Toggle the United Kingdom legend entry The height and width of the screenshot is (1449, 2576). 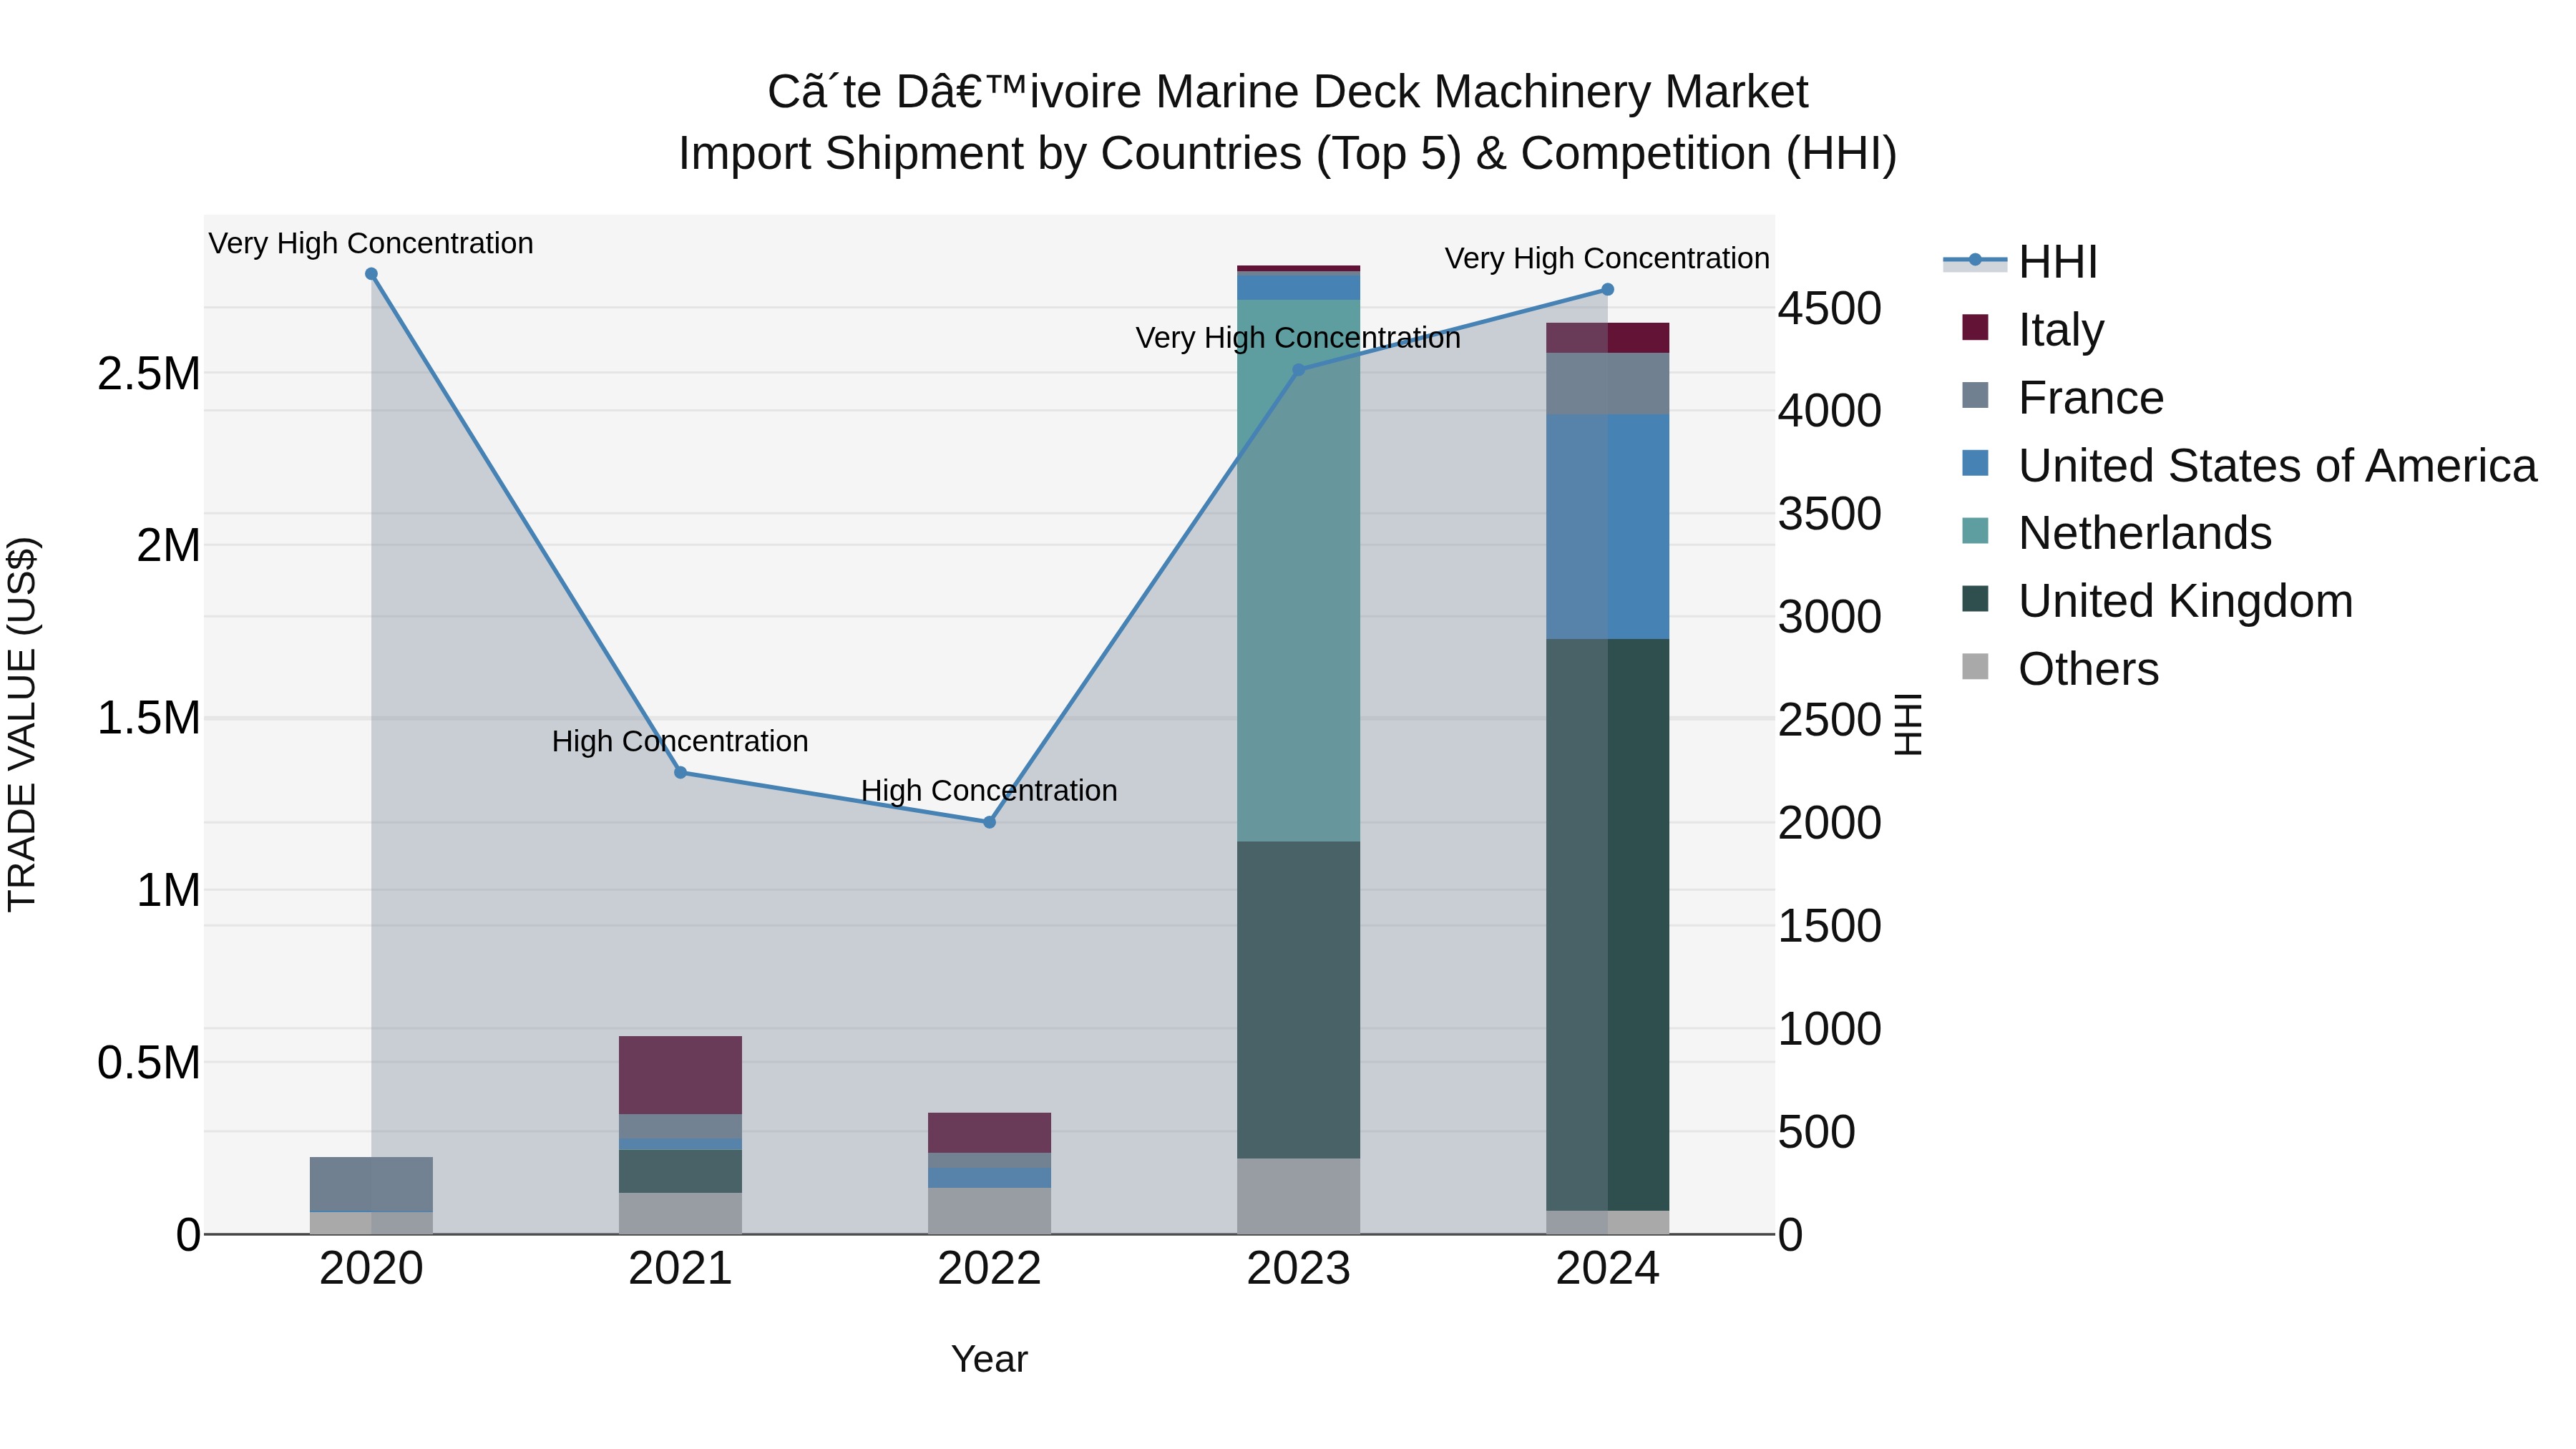[2157, 601]
